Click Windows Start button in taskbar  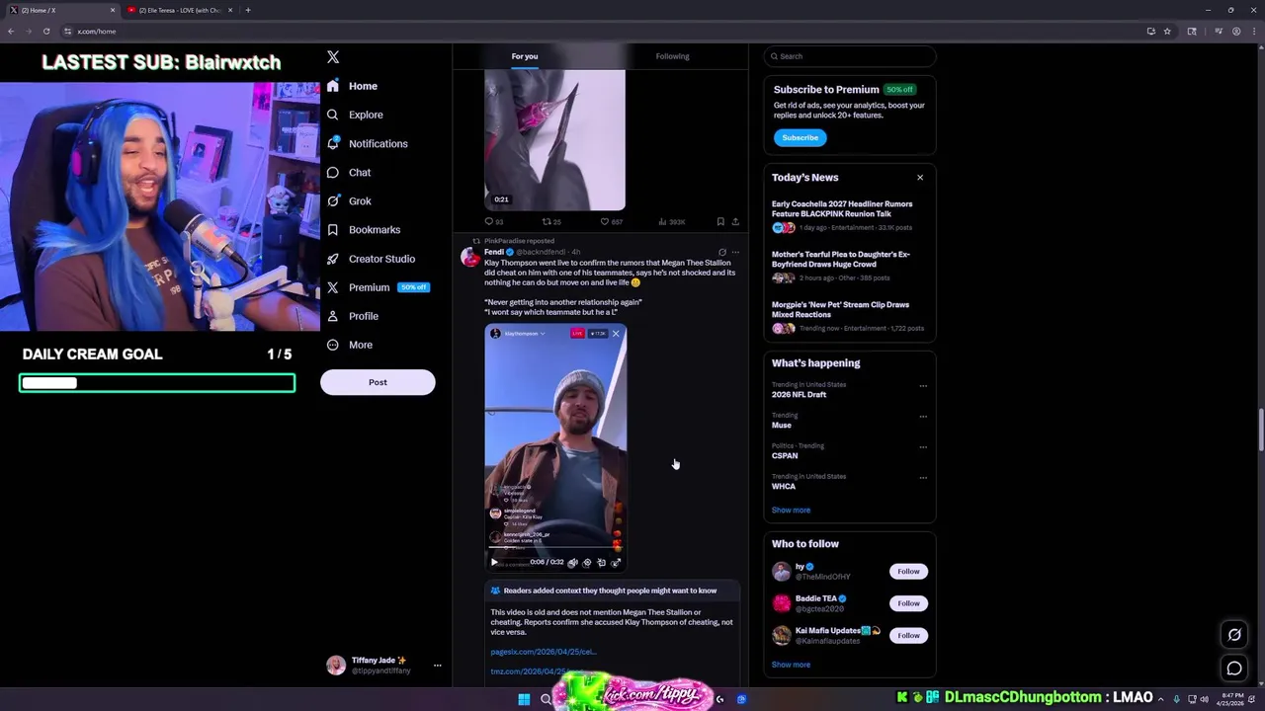coord(524,699)
